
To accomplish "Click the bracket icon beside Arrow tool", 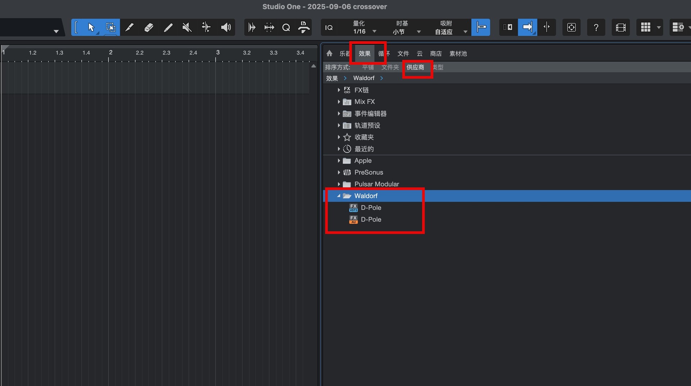I will (x=76, y=27).
